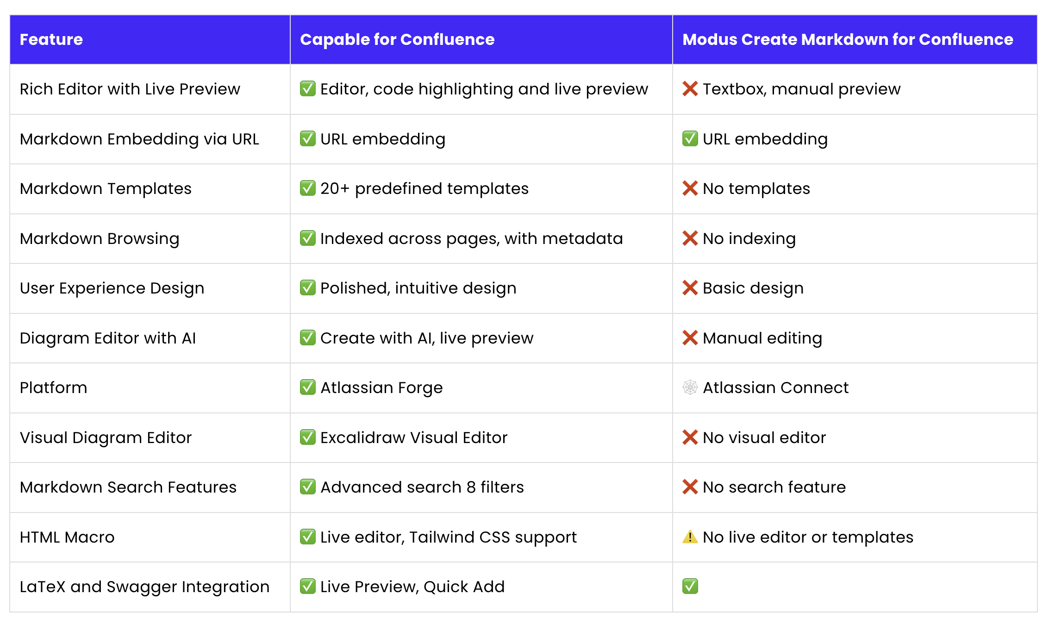
Task: Click the green checkmark in the Modus URL embedding cell
Action: click(x=690, y=138)
